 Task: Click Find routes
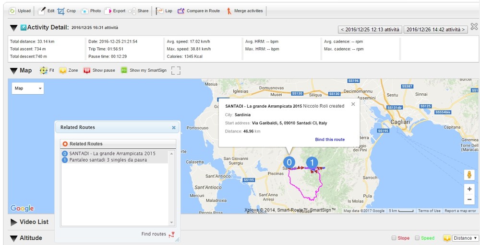pyautogui.click(x=158, y=234)
